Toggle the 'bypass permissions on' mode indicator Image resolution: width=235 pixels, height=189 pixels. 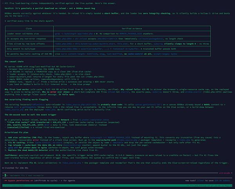[x=19, y=180]
